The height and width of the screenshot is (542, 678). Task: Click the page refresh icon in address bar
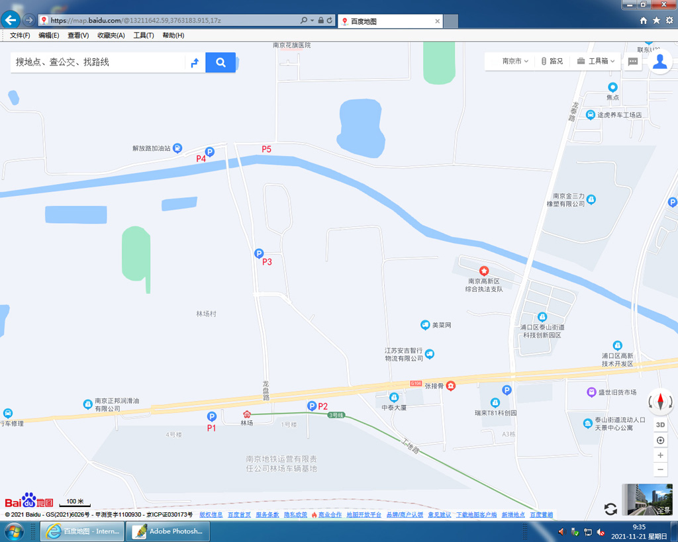[330, 21]
